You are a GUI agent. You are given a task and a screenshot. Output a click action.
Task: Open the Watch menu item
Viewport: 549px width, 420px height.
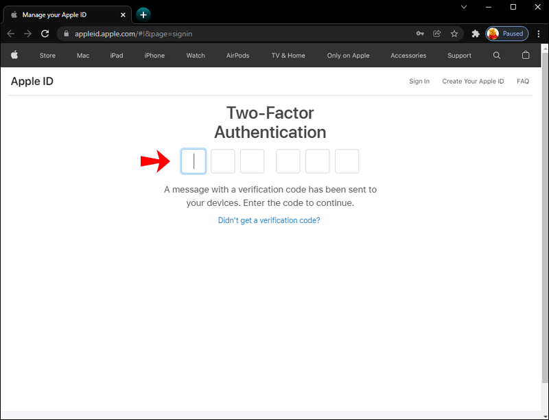196,56
